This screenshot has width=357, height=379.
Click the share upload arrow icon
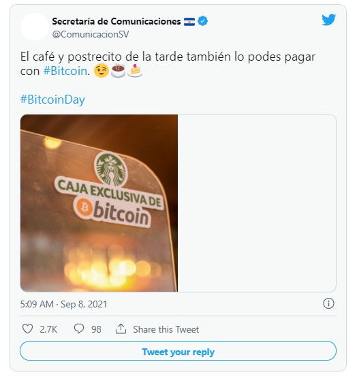121,329
